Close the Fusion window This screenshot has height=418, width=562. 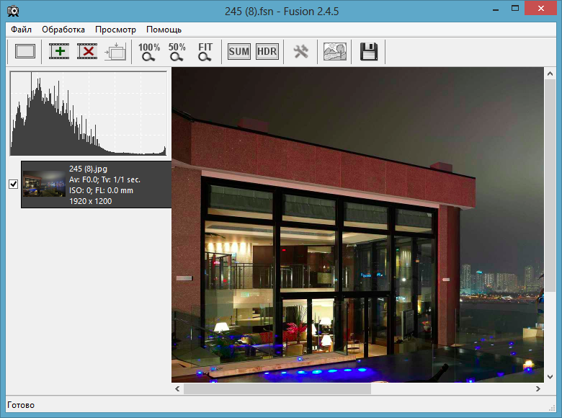coord(541,9)
